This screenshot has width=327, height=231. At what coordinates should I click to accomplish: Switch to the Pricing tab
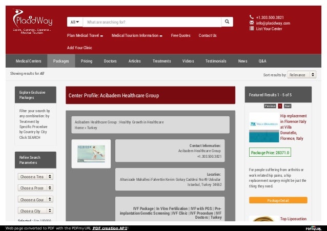[x=86, y=61]
